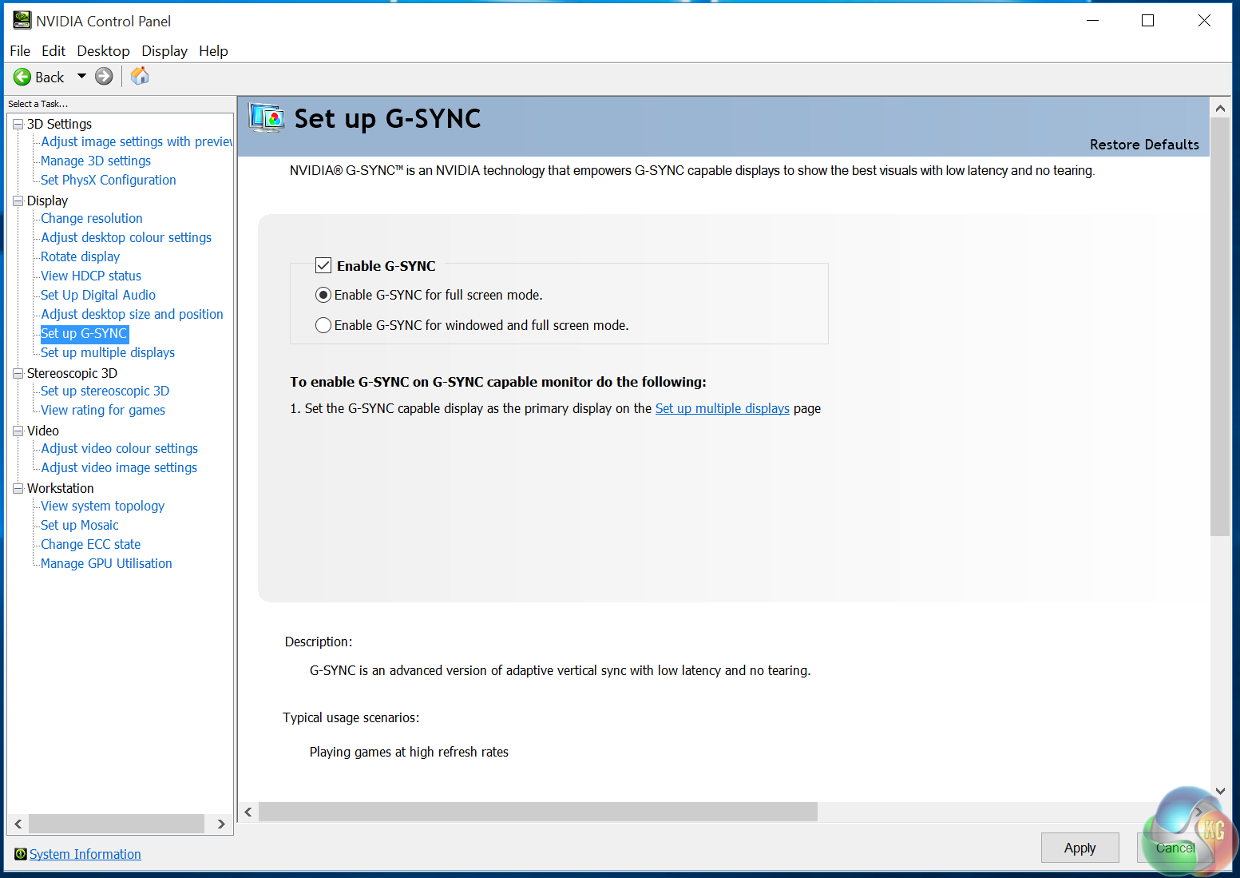Image resolution: width=1240 pixels, height=878 pixels.
Task: Select Rotate display in the task tree
Action: (x=81, y=256)
